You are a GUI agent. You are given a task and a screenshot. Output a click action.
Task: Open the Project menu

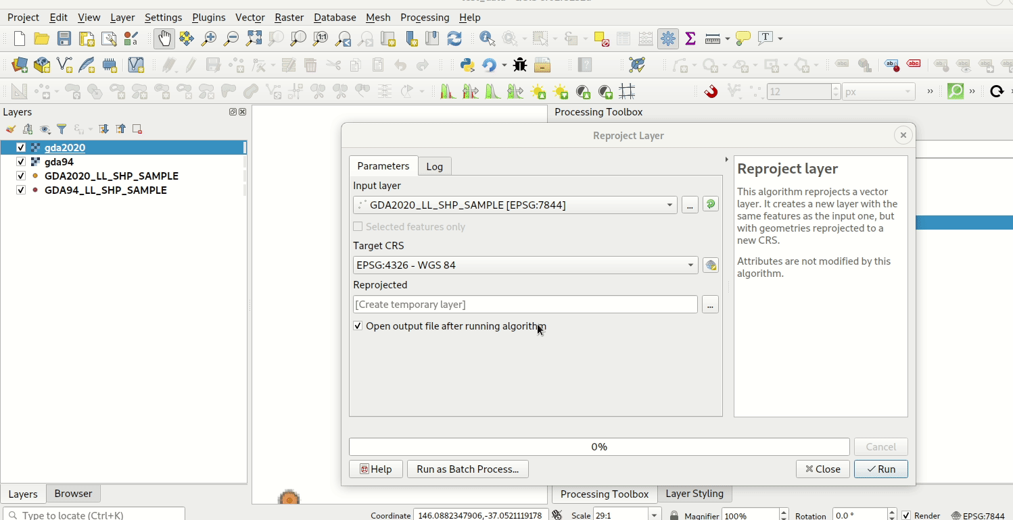click(23, 18)
